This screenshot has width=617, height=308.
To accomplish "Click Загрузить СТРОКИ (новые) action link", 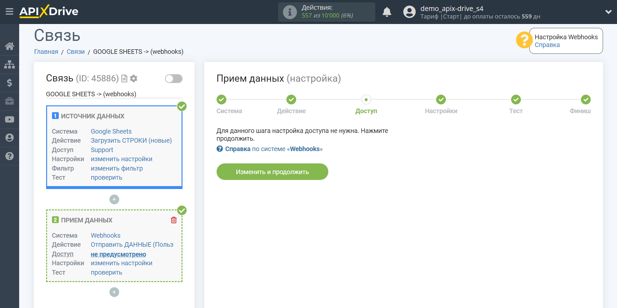I will coord(131,140).
